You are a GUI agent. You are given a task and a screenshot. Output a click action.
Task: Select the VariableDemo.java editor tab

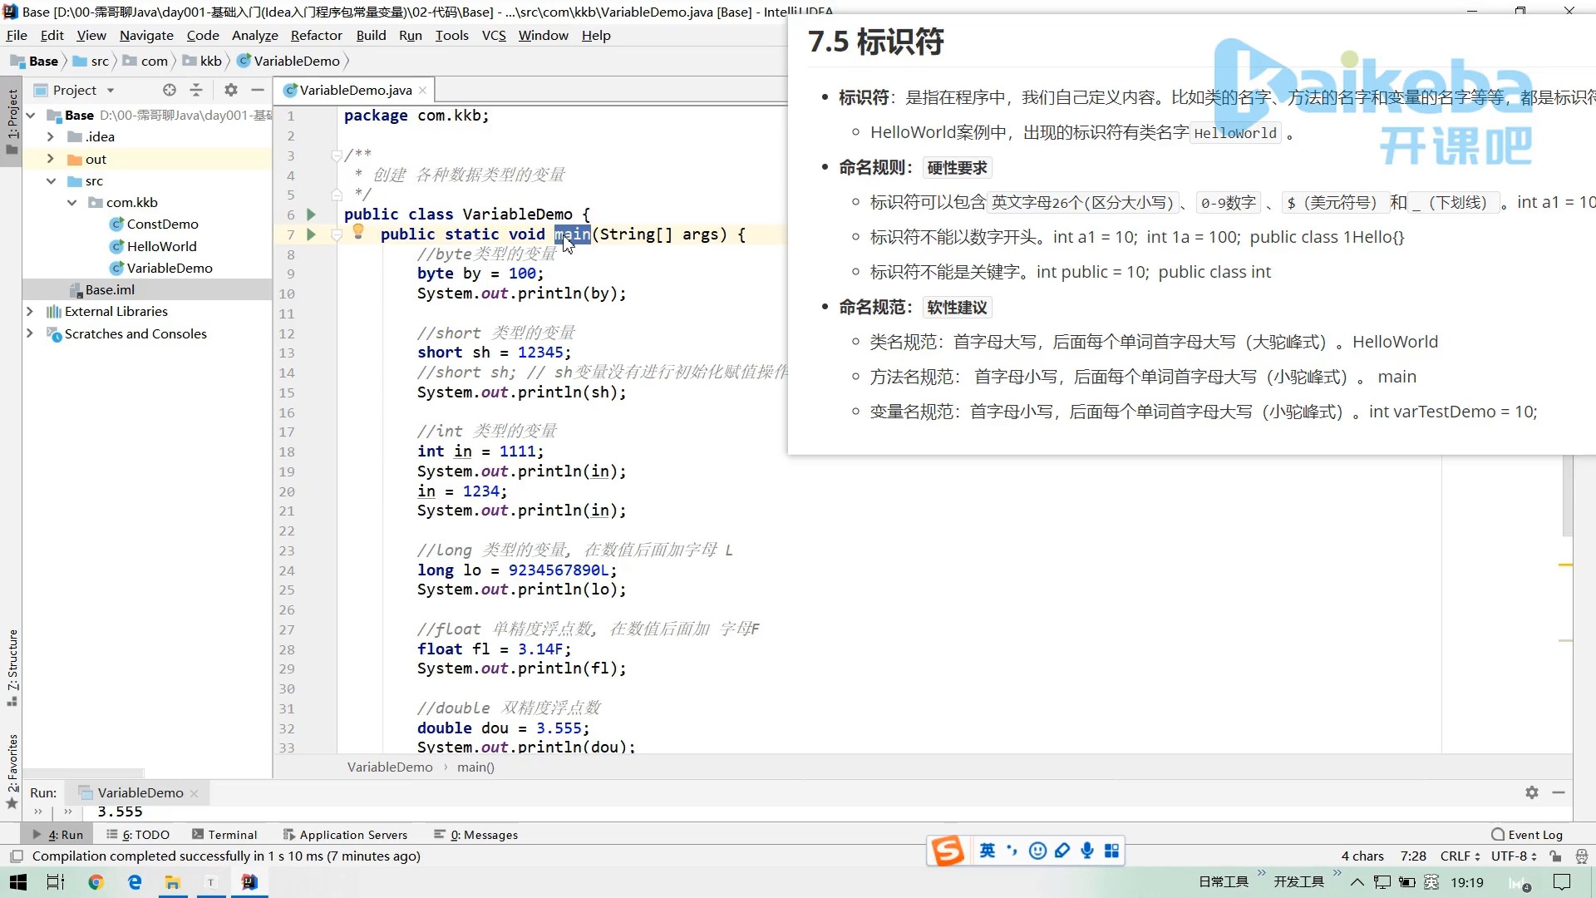click(x=355, y=90)
